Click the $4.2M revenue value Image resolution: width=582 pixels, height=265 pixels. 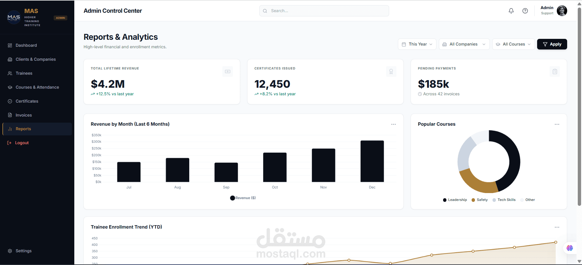[x=108, y=84]
